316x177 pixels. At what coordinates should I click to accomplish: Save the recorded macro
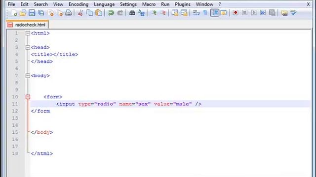[x=272, y=13]
